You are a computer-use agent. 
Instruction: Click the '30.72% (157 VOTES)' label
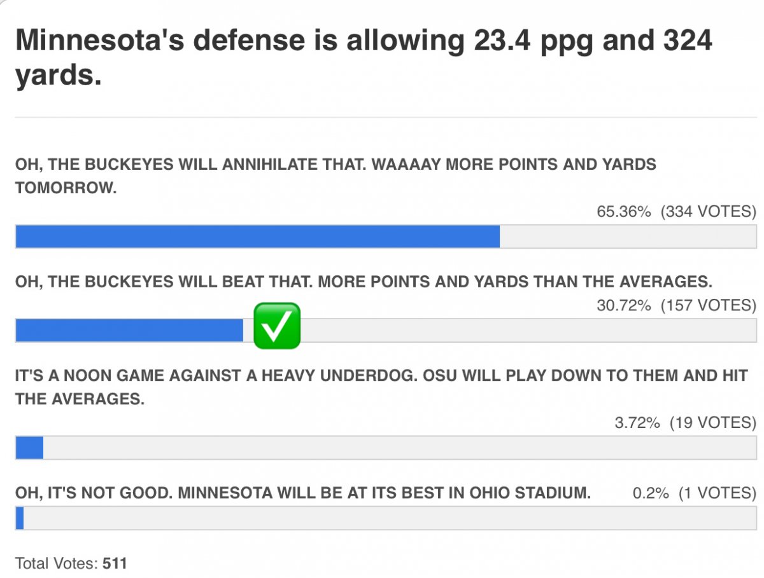coord(676,305)
